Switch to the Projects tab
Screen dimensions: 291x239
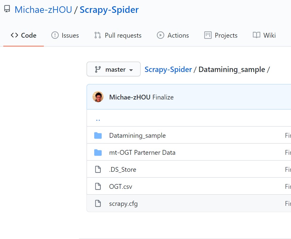click(x=221, y=35)
